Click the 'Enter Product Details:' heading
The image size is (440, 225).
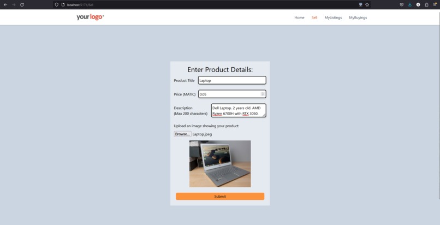pos(220,69)
